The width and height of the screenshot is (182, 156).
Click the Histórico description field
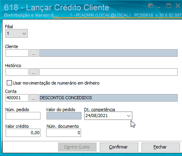click(x=108, y=72)
